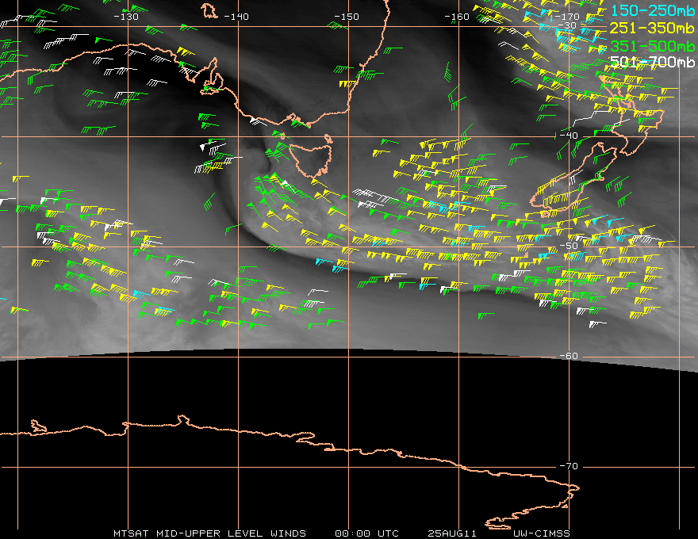Click the -30 latitude label
The width and height of the screenshot is (698, 539).
(568, 25)
